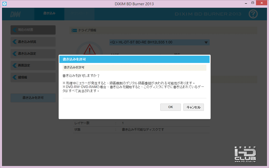Image resolution: width=269 pixels, height=168 pixels.
Task: Click the chevron beside 鍵情報
Action: tap(15, 77)
